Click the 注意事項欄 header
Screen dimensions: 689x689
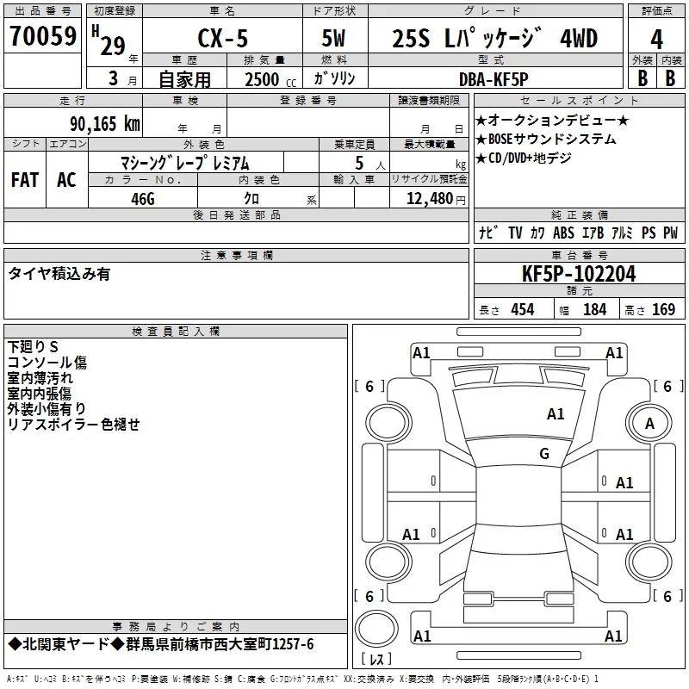click(x=236, y=255)
